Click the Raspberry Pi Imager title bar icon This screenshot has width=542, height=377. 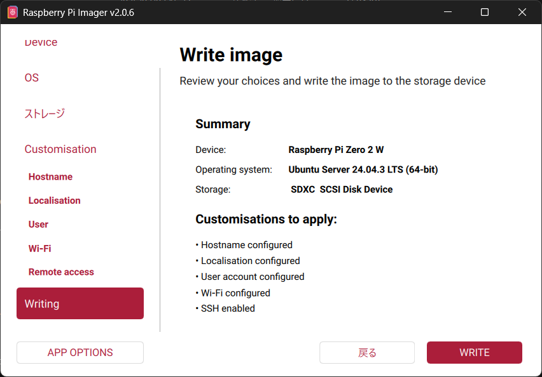coord(12,12)
